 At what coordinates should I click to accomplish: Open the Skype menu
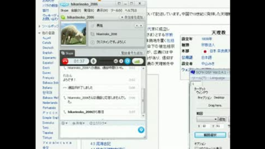click(64, 10)
